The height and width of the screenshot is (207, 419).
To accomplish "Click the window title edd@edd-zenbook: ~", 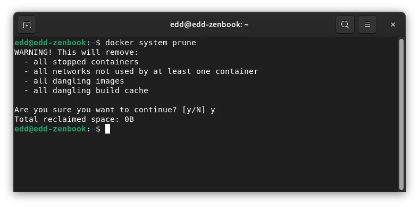I will [x=209, y=24].
